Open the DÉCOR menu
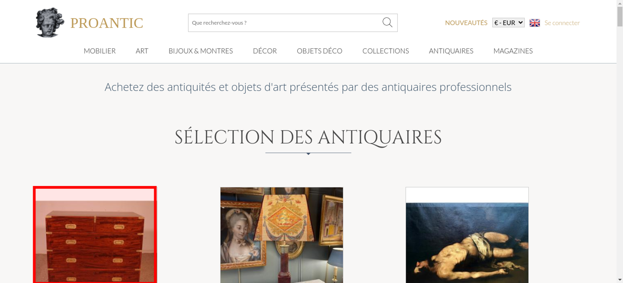This screenshot has height=283, width=623. 265,51
